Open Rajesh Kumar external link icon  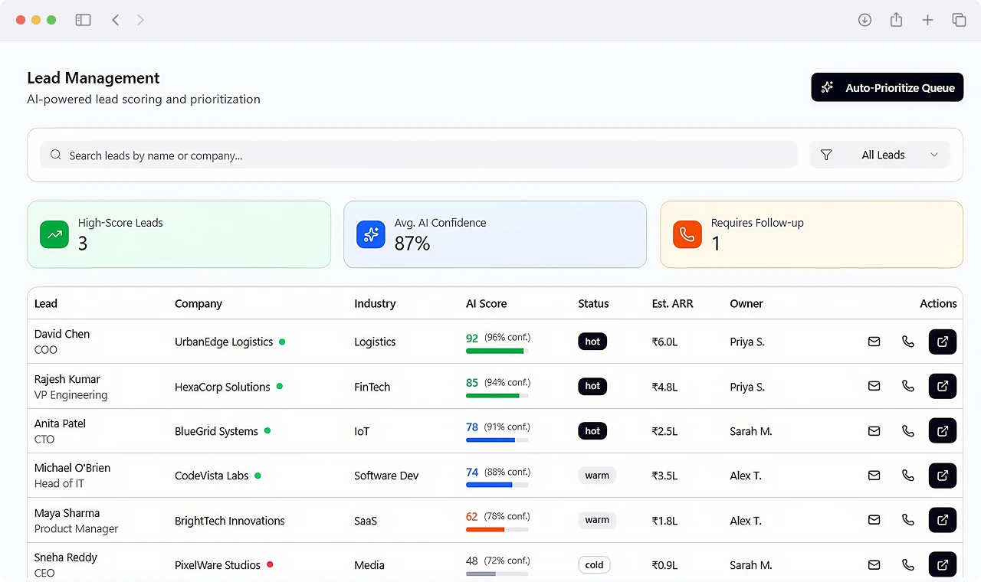(943, 386)
